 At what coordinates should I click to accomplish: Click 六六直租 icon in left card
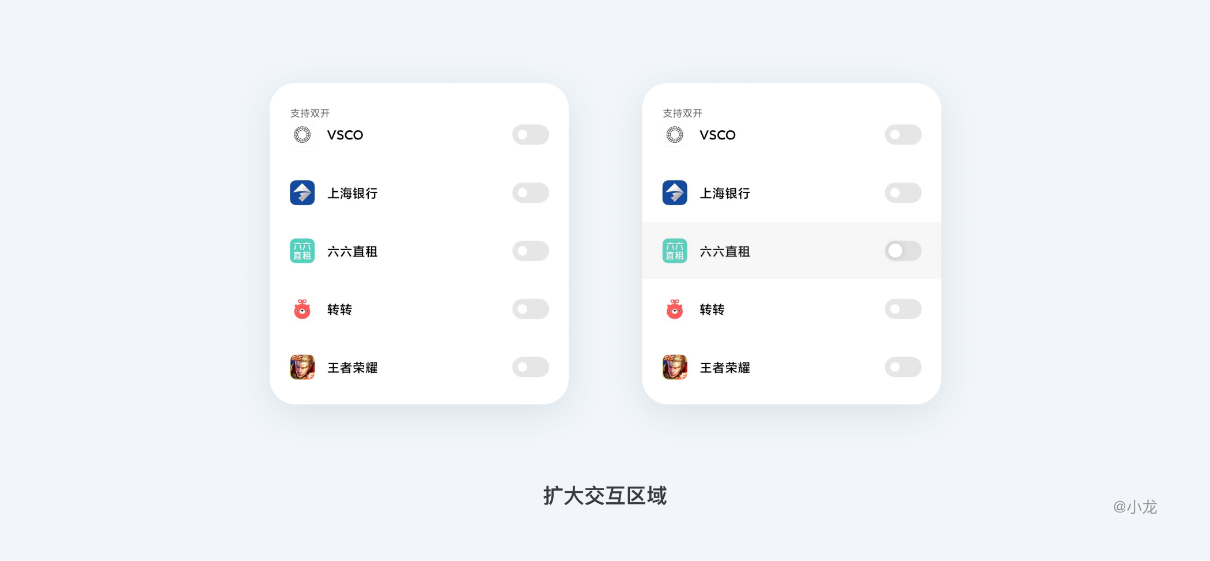click(302, 251)
